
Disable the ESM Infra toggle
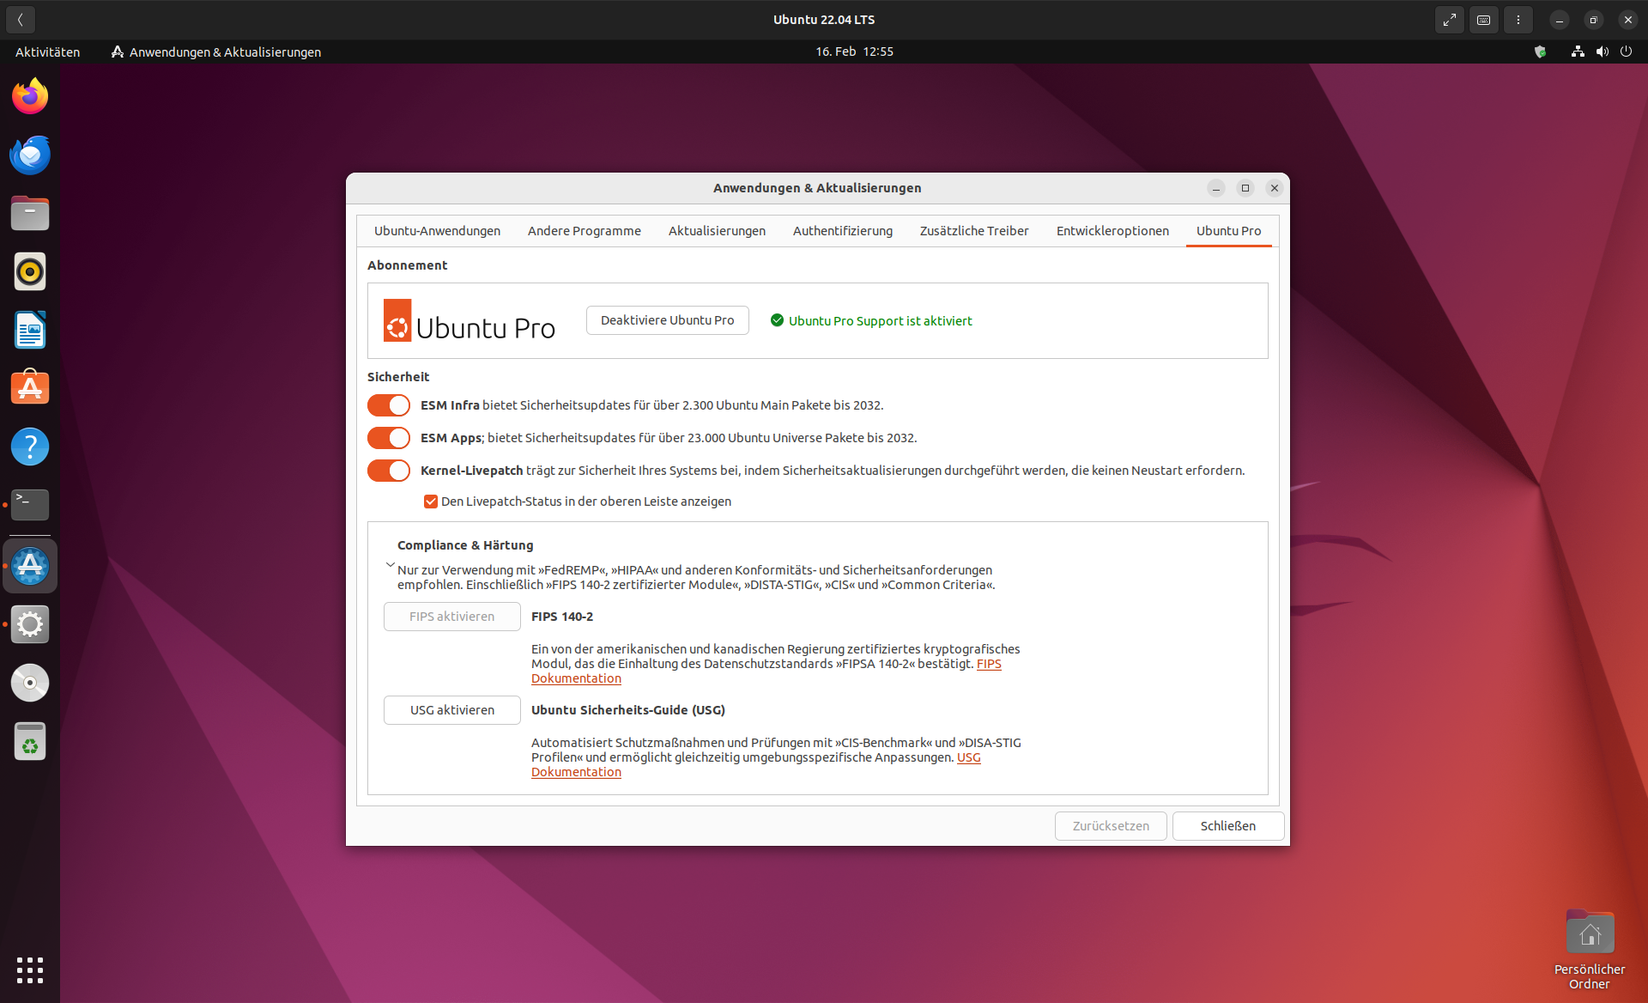[x=389, y=405]
